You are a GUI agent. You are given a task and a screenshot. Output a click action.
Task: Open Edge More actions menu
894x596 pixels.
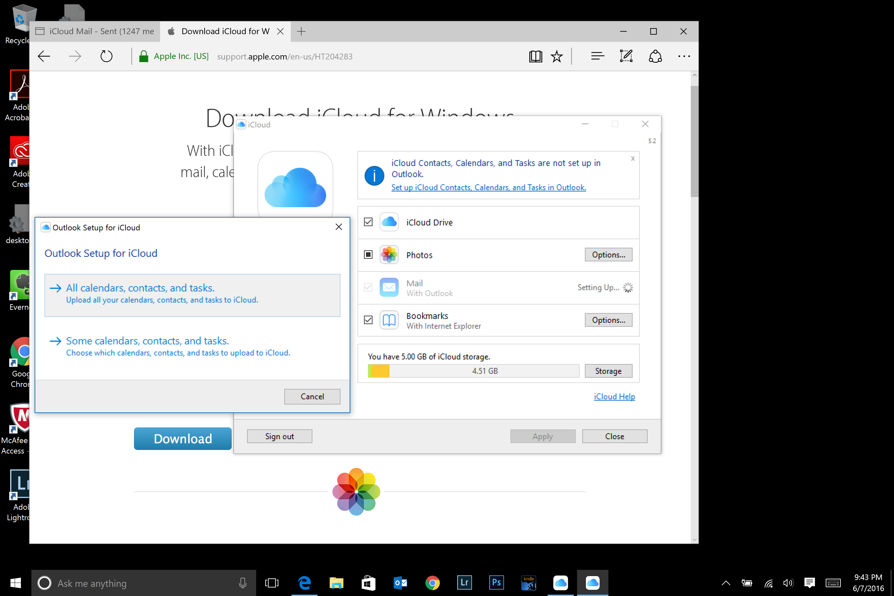[684, 57]
